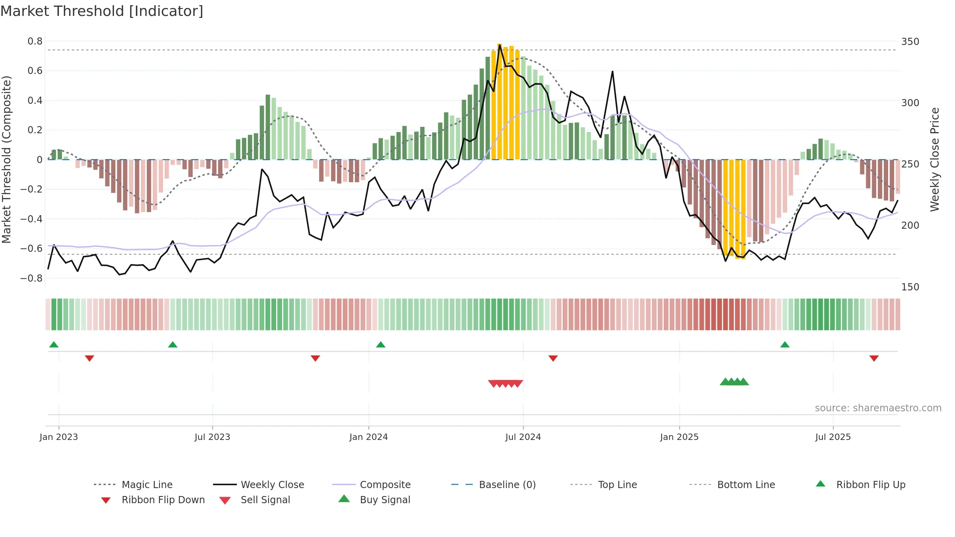Image resolution: width=955 pixels, height=537 pixels.
Task: Click the ribbon flip up marker in January 2024
Action: [381, 344]
